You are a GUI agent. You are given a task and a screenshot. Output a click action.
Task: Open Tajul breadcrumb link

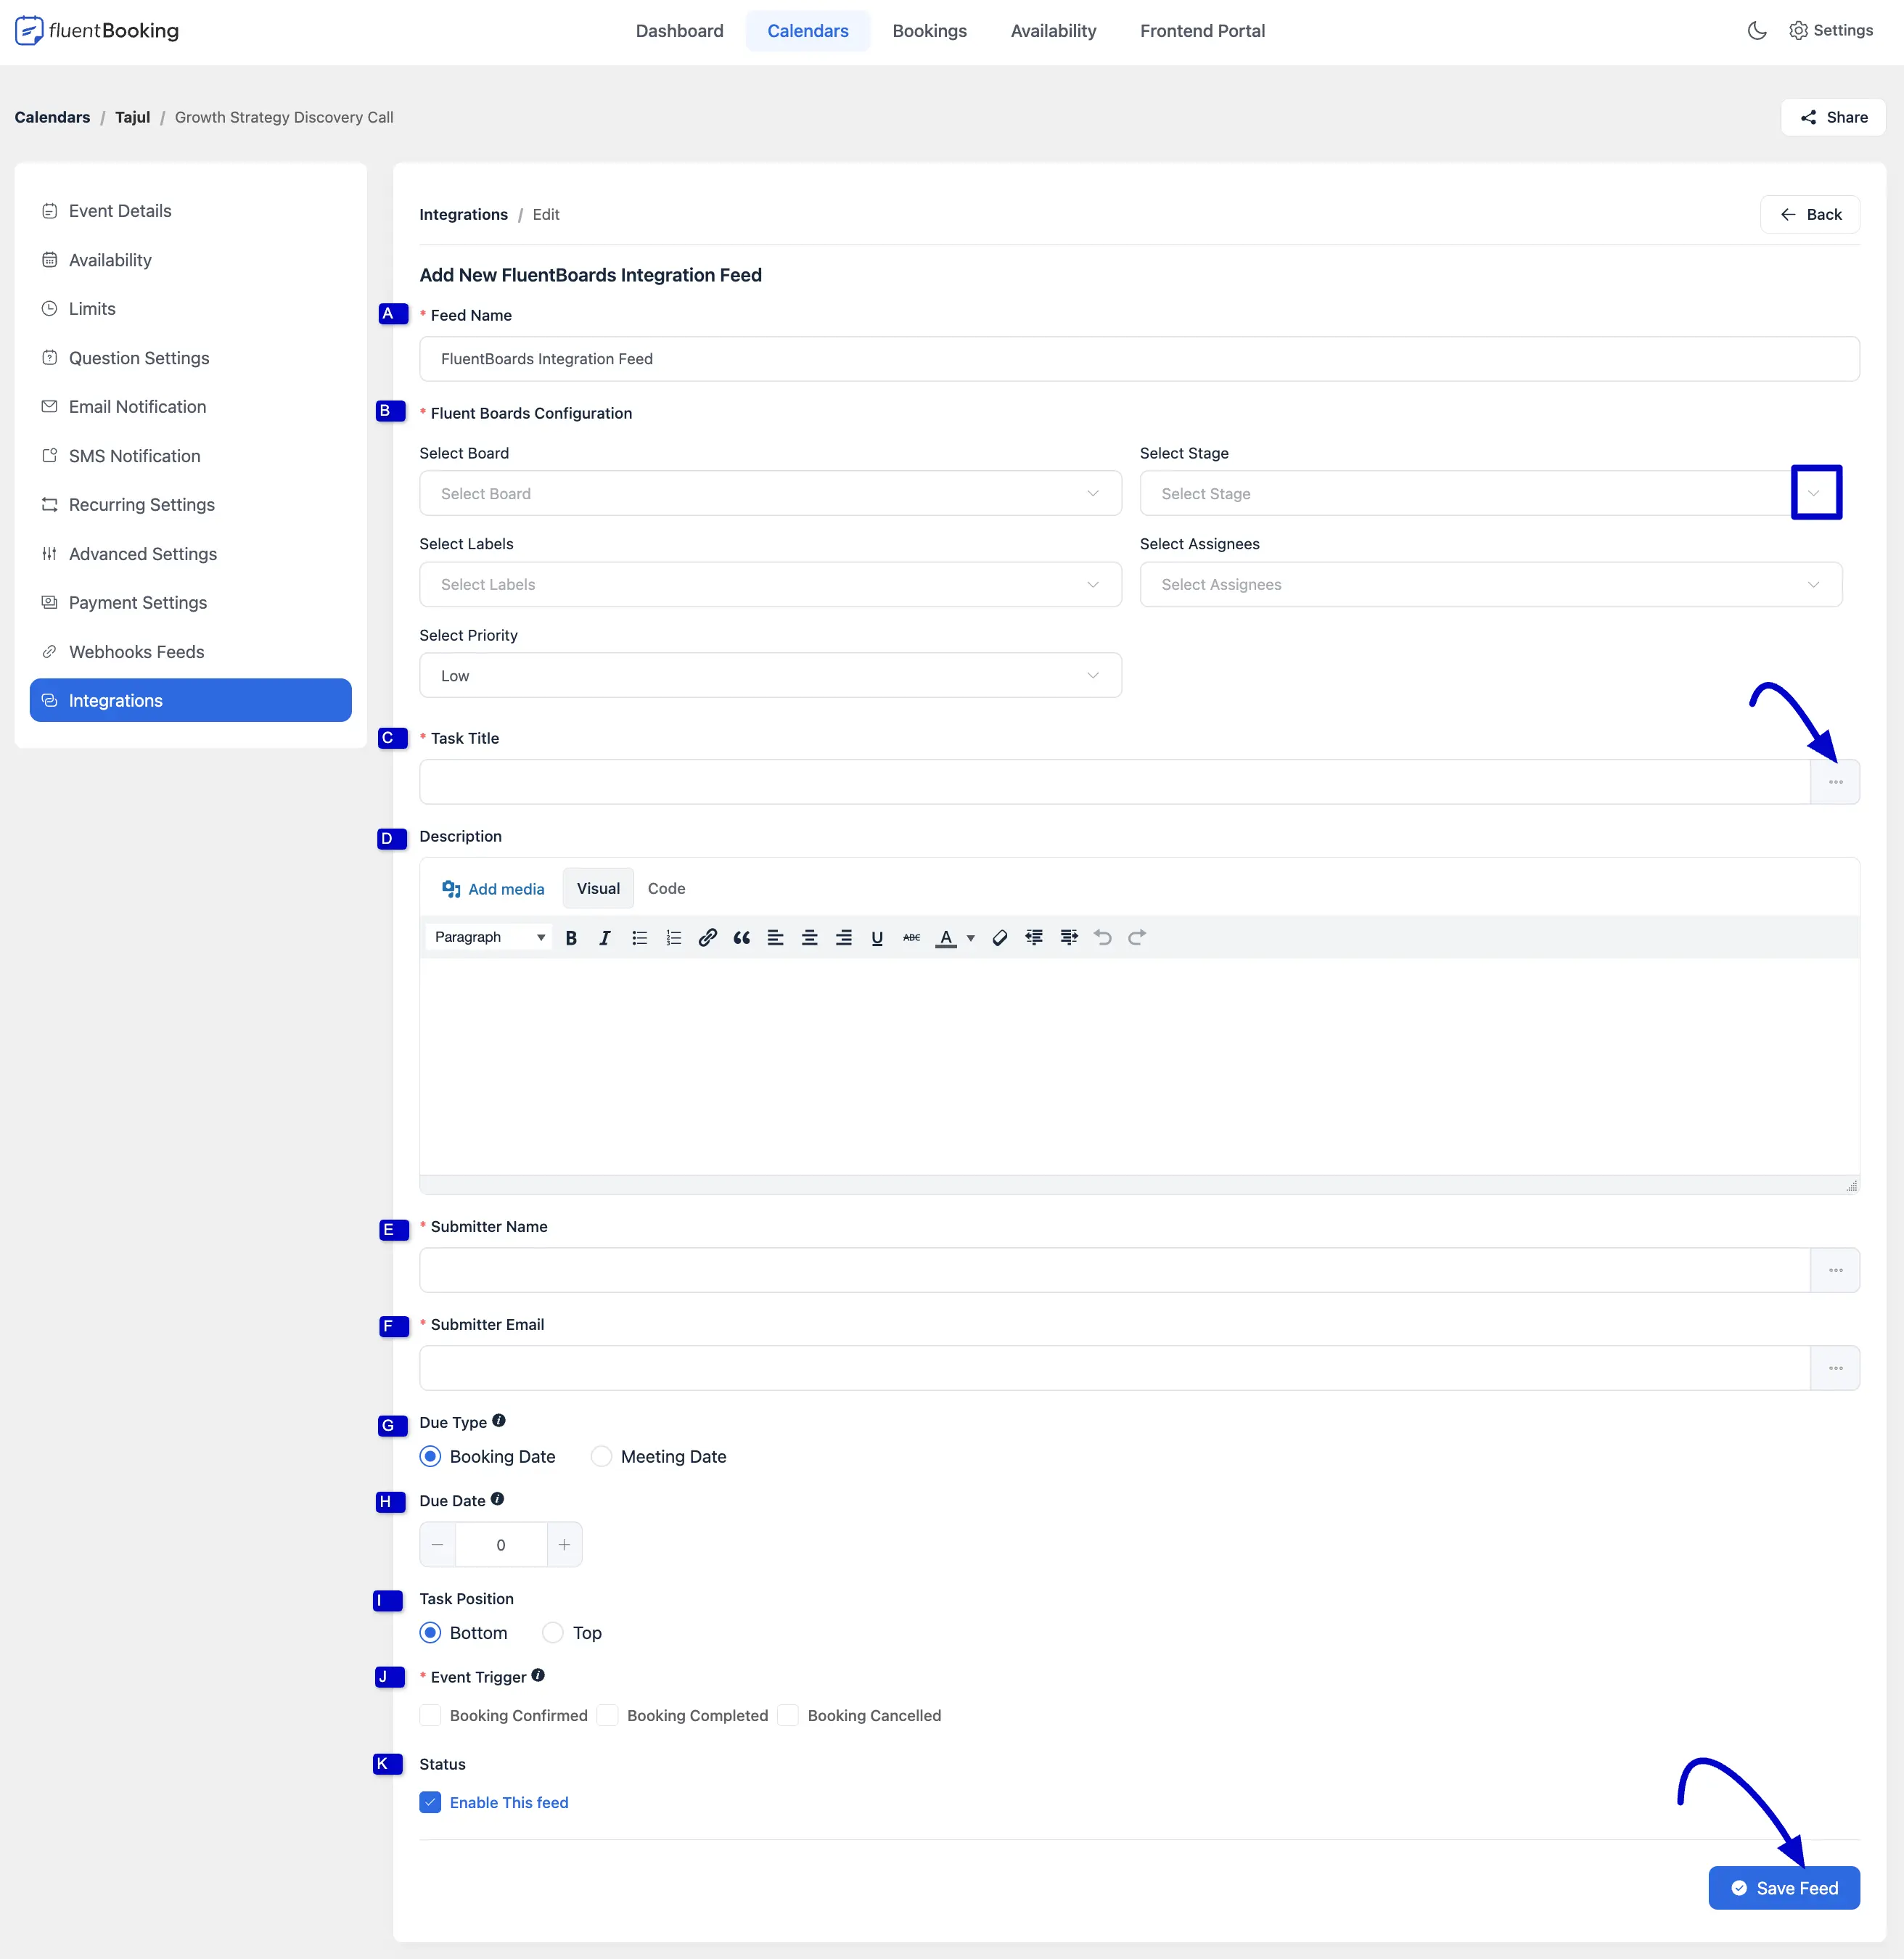coord(132,117)
